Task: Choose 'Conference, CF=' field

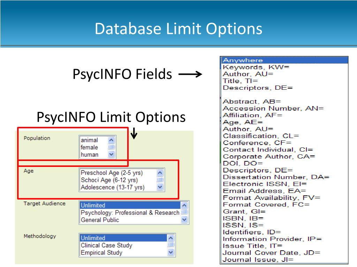Action: click(257, 143)
